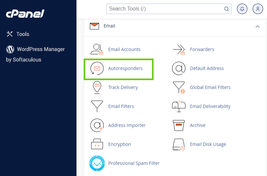Open notifications bell in header

pos(242,9)
